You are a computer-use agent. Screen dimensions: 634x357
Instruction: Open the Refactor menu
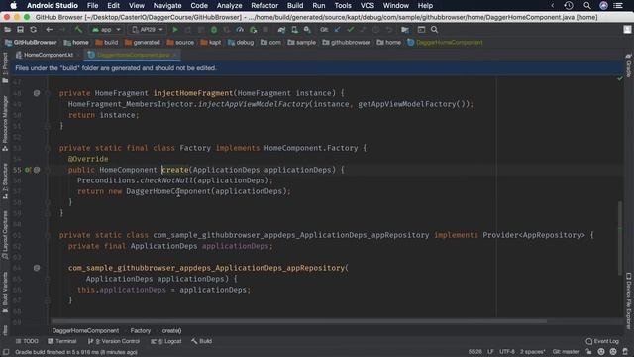264,6
